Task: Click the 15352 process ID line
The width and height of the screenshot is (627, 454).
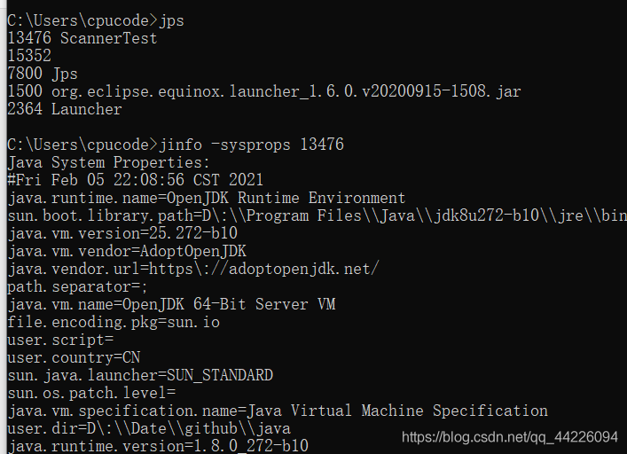Action: tap(29, 56)
